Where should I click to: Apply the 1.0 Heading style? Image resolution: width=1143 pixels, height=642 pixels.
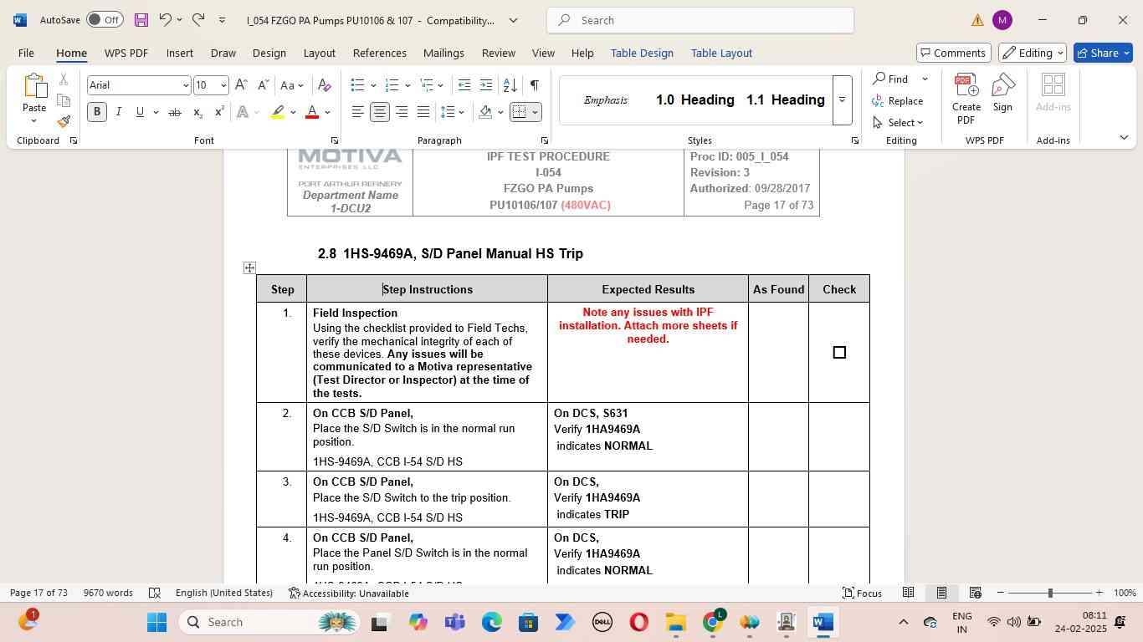point(695,99)
